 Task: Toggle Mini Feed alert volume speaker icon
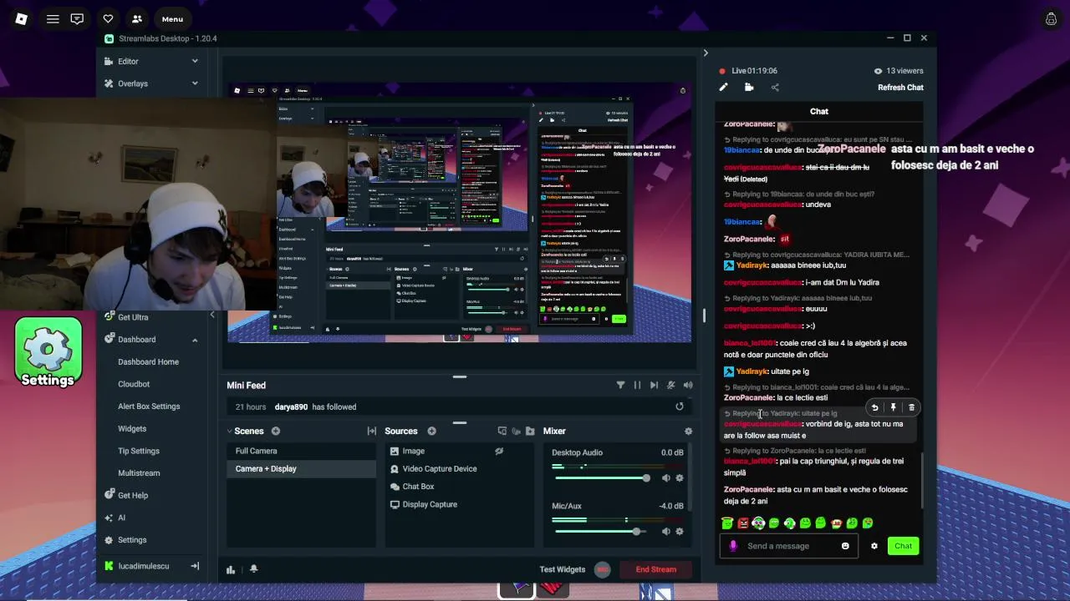pos(688,385)
